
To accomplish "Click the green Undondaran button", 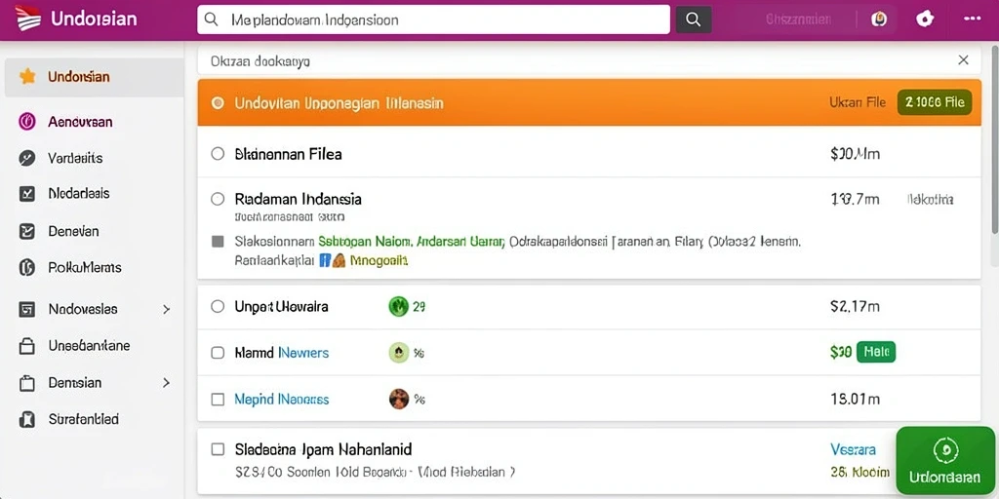I will click(x=945, y=460).
